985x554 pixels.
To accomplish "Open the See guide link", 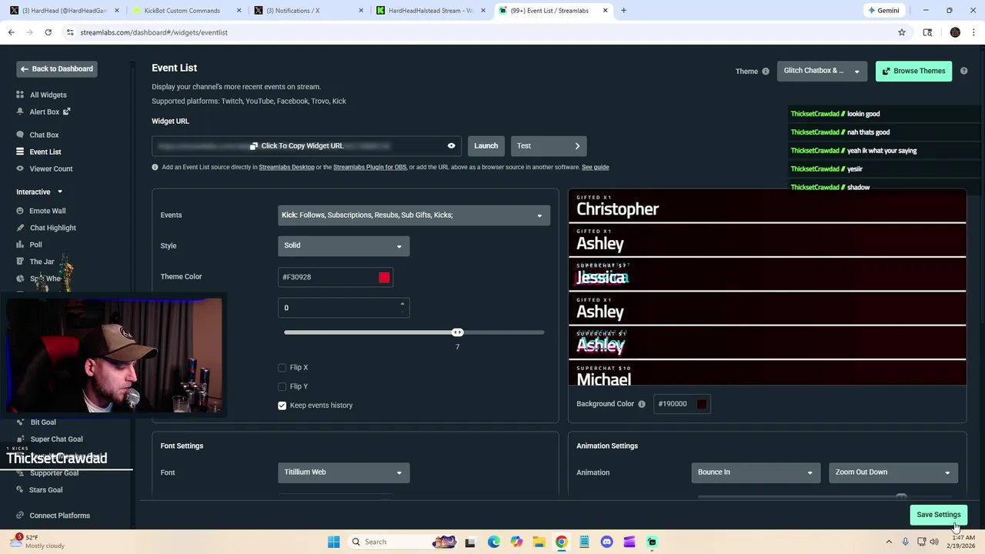I will tap(595, 167).
